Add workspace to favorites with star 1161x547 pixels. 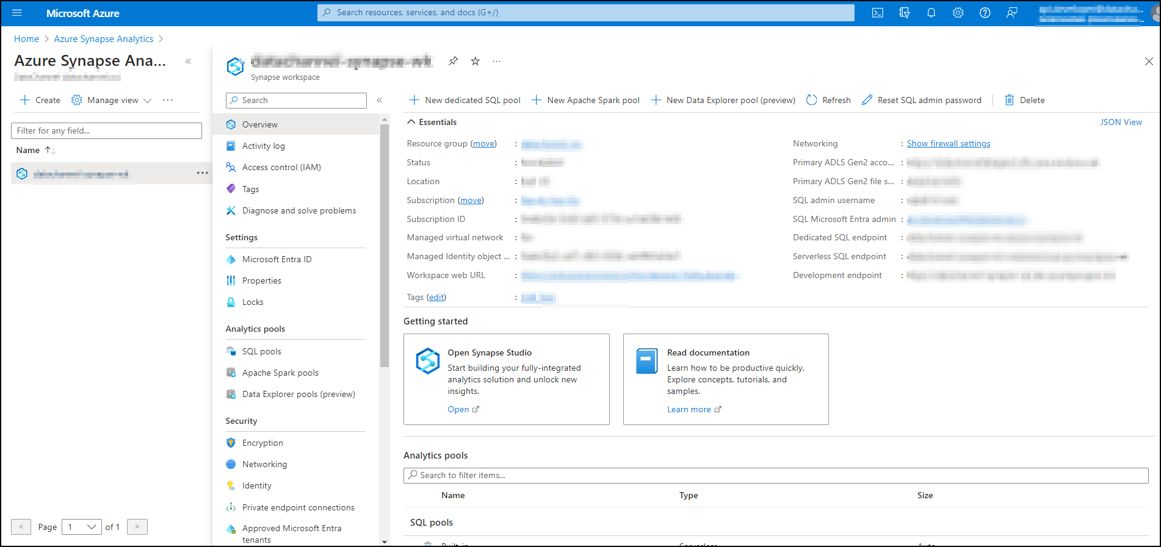[476, 61]
